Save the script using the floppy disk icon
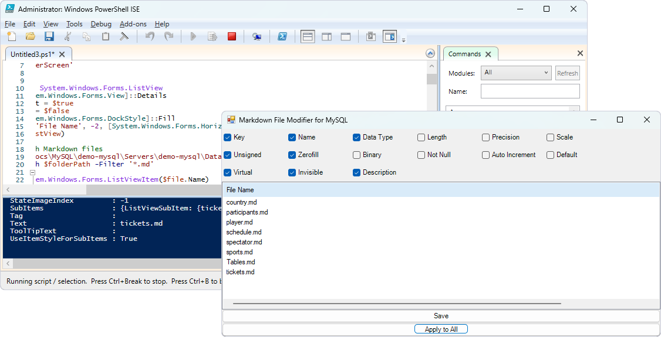This screenshot has width=661, height=337. tap(49, 36)
